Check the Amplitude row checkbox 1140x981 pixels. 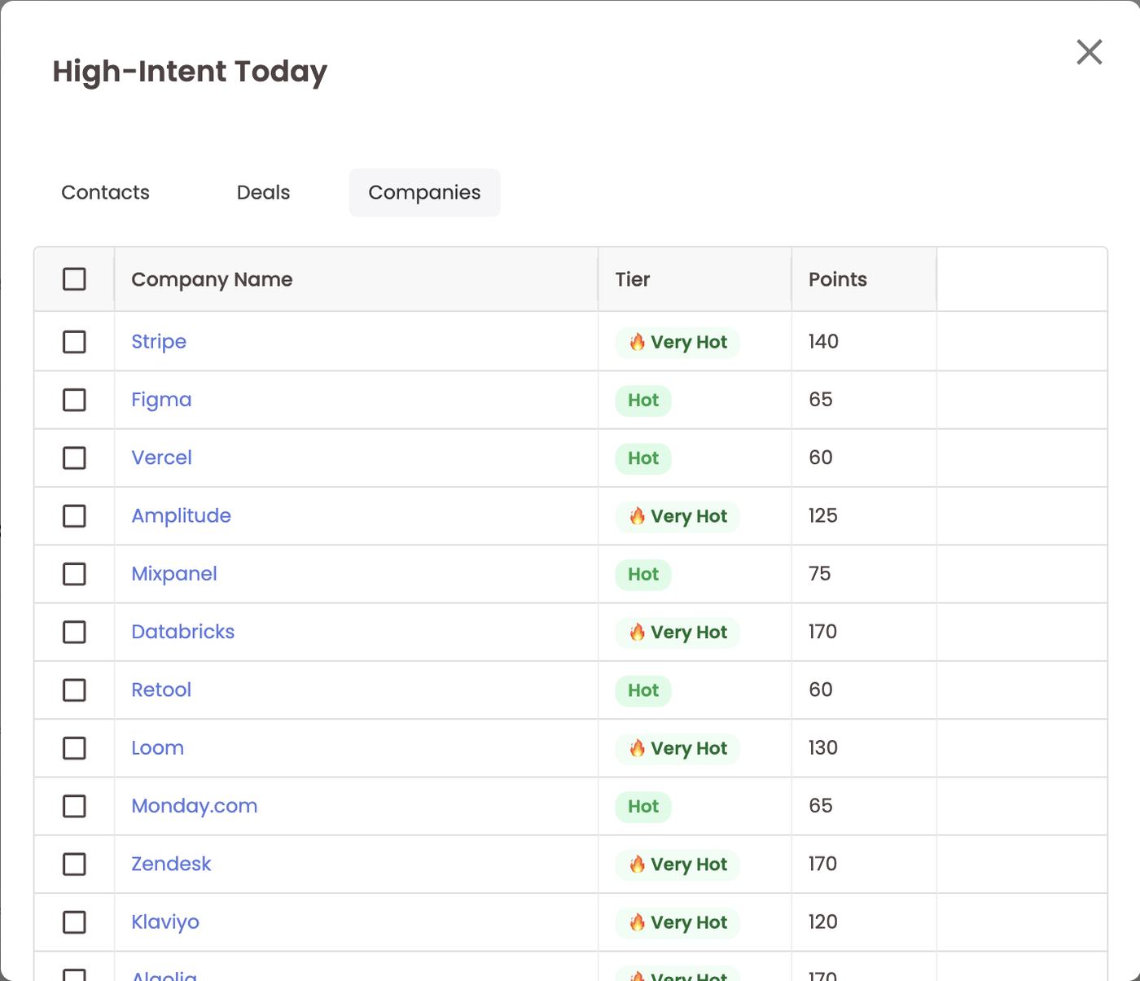click(74, 515)
